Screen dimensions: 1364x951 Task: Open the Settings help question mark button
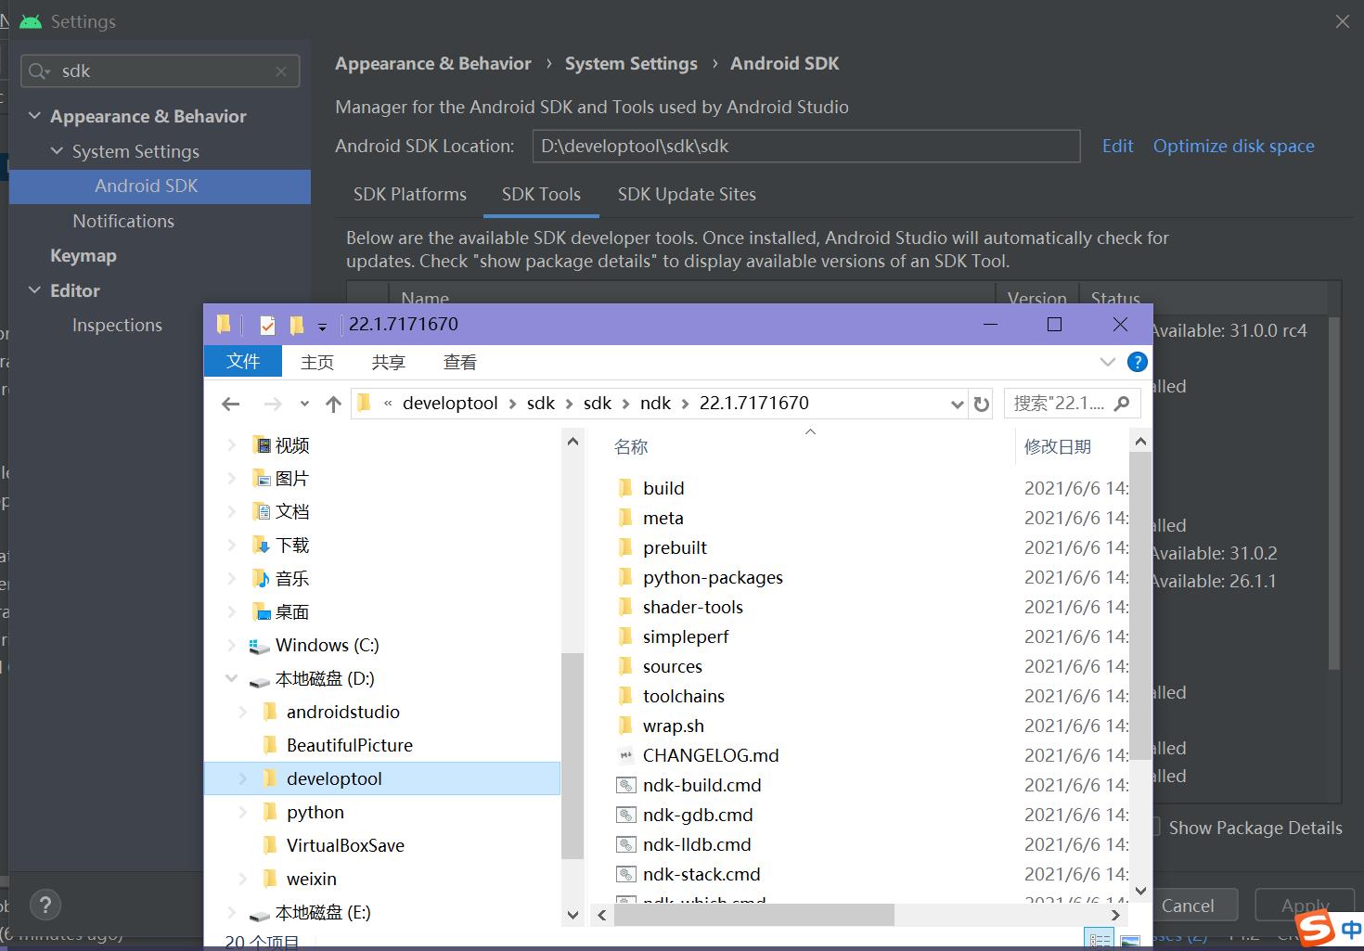click(x=45, y=905)
